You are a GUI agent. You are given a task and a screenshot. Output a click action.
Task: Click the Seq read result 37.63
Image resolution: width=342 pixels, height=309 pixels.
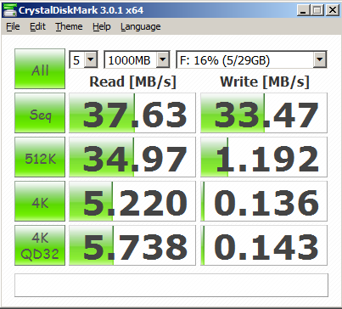coord(132,113)
